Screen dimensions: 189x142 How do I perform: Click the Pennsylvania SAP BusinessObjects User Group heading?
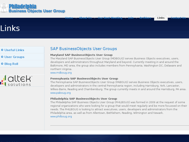84,78
